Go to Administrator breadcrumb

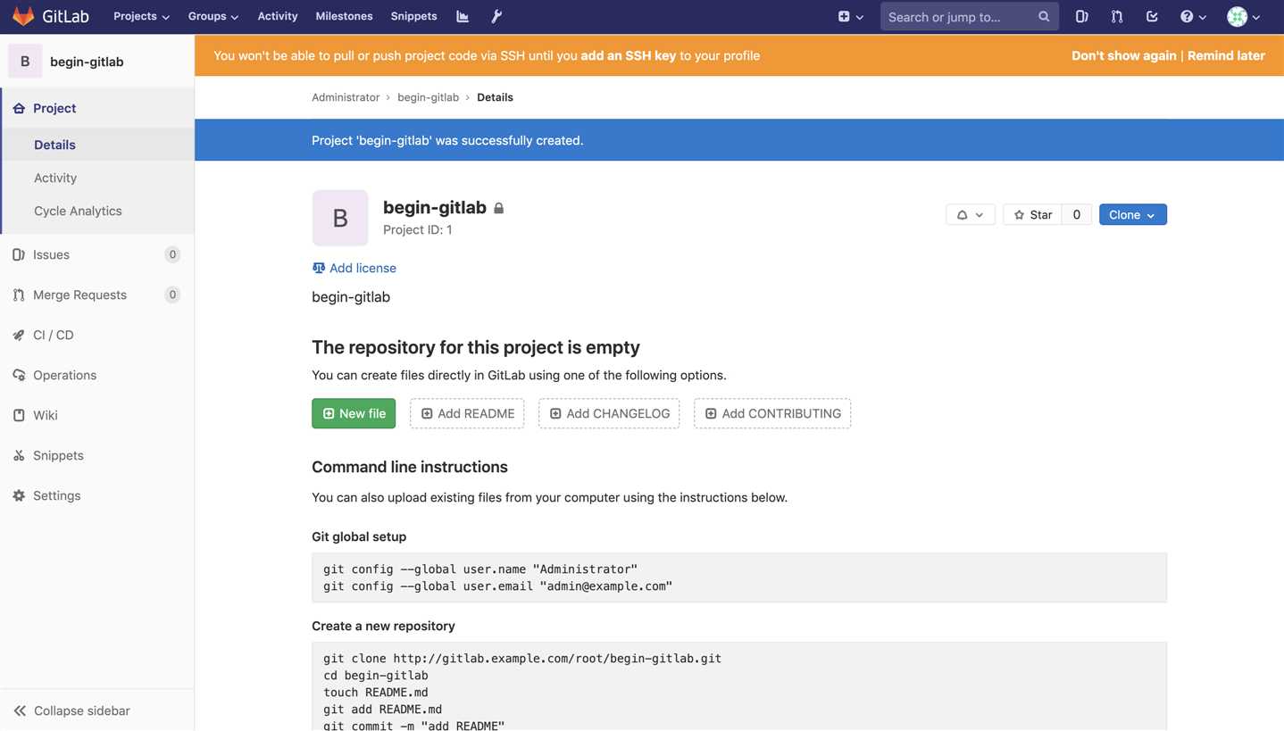(346, 97)
